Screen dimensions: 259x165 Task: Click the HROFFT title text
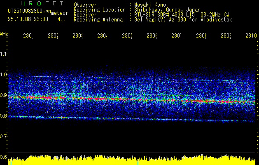coord(42,3)
